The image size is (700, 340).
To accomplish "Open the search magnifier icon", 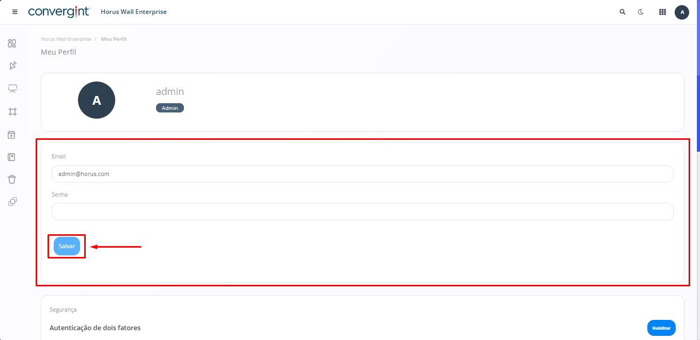I will (x=623, y=12).
